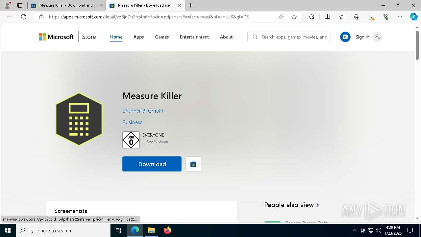421x237 pixels.
Task: Open a new browser tab
Action: 191,5
